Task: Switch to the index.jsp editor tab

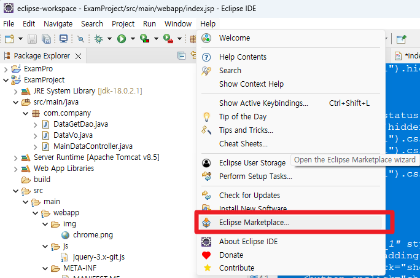Action: pyautogui.click(x=406, y=56)
